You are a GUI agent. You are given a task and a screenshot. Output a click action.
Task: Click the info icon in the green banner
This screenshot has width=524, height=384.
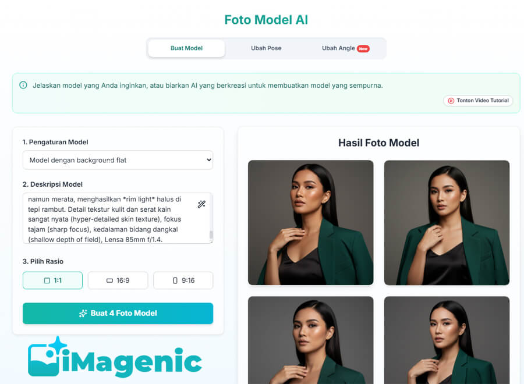(23, 85)
